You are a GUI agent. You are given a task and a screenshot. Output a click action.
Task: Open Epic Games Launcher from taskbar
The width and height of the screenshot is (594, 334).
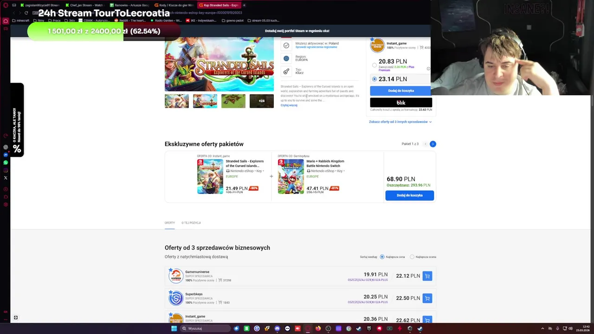click(x=369, y=328)
